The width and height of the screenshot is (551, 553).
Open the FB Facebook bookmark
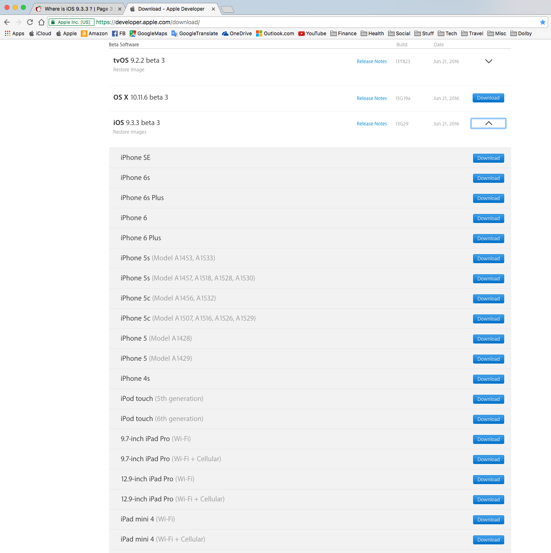[x=119, y=34]
